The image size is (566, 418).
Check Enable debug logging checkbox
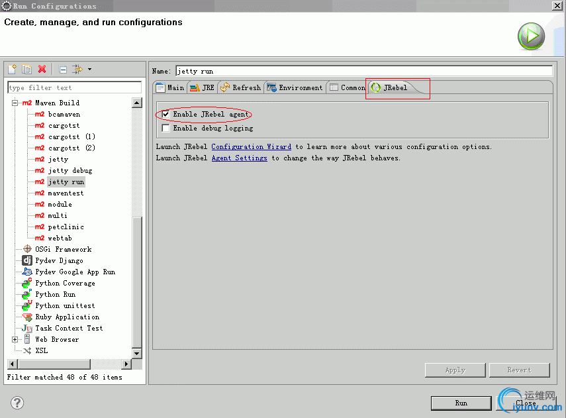(x=165, y=128)
